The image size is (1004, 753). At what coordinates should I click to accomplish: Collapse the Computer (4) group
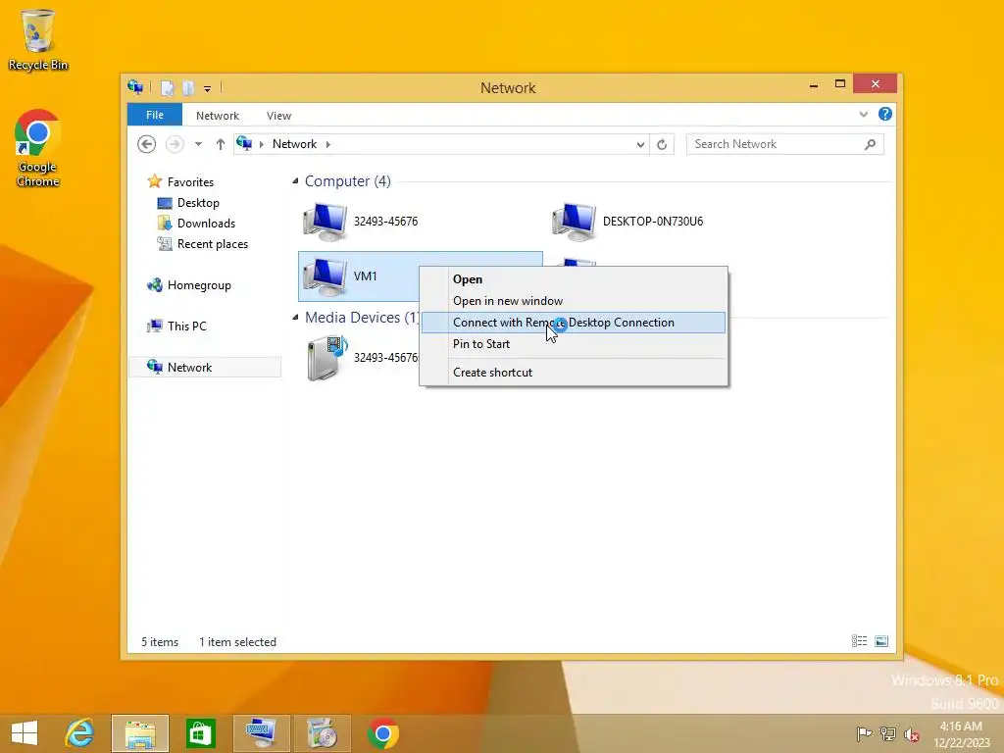[295, 181]
